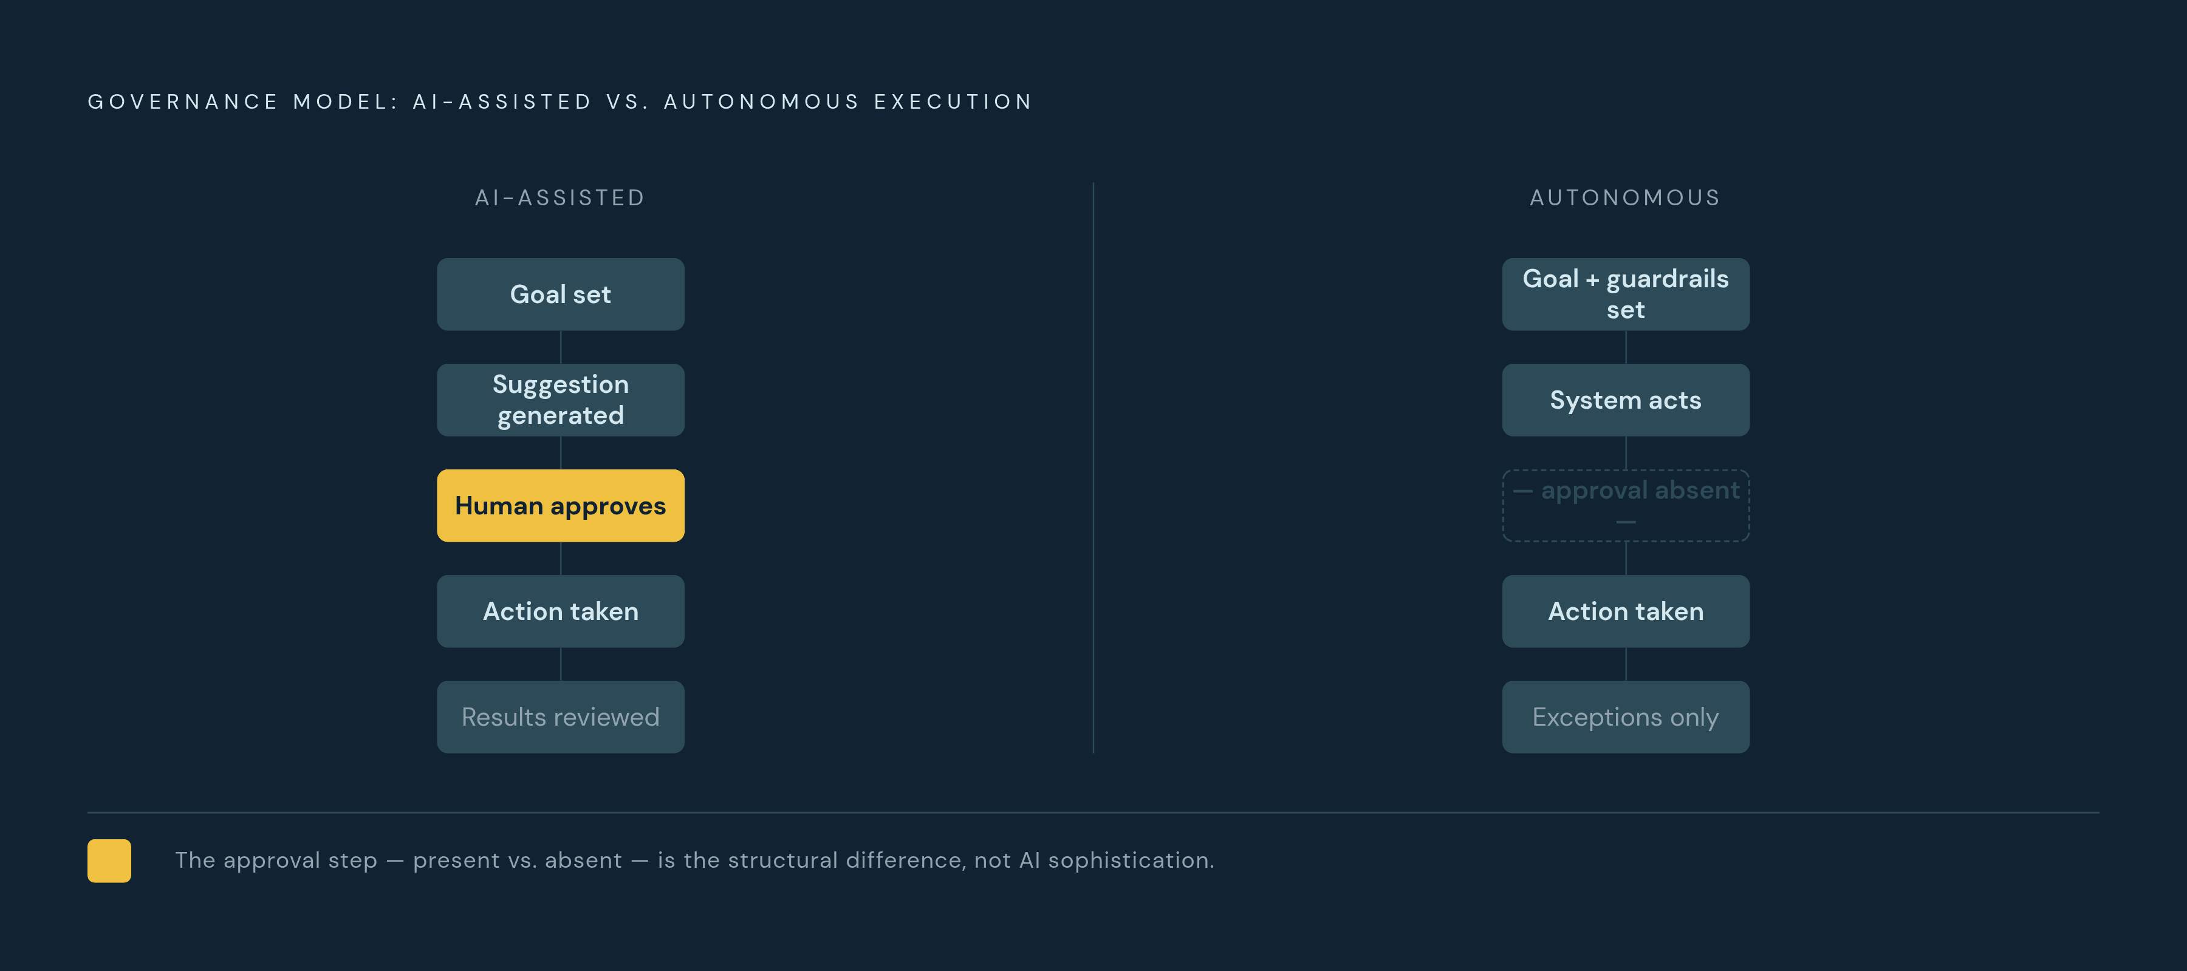Click the 'AI-ASSISTED' column heading
2187x971 pixels.
[560, 198]
